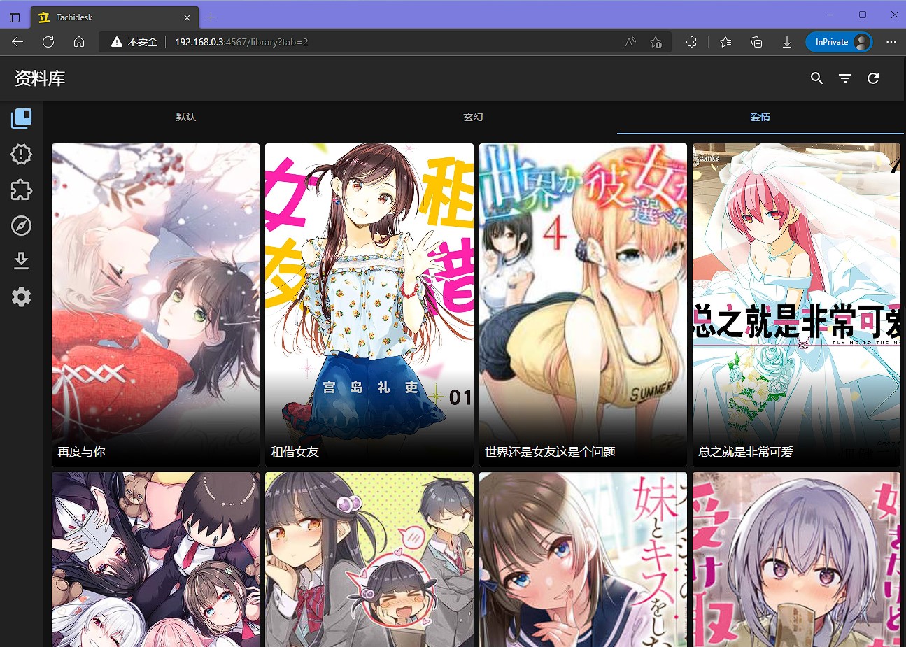The width and height of the screenshot is (906, 647).
Task: Open the manga 世界还是女友这是个问题
Action: tap(583, 305)
